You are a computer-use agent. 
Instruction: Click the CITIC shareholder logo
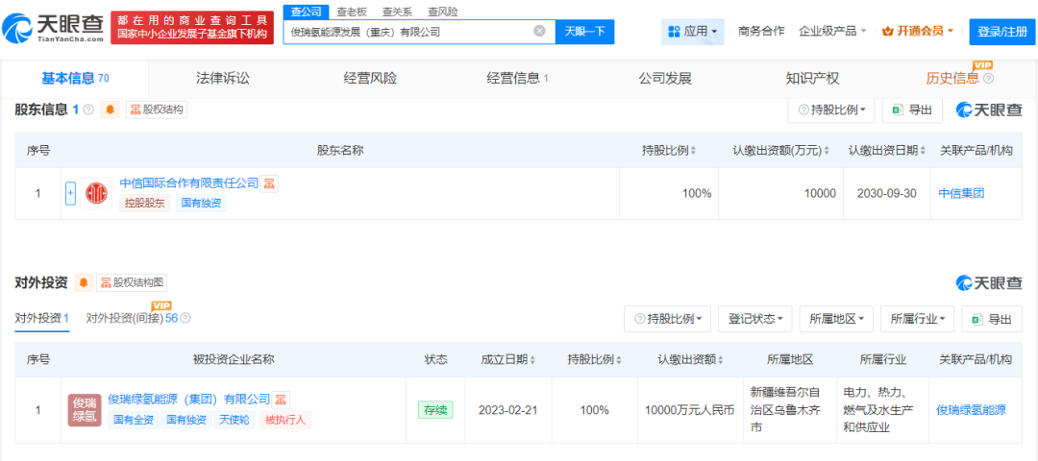pyautogui.click(x=96, y=193)
